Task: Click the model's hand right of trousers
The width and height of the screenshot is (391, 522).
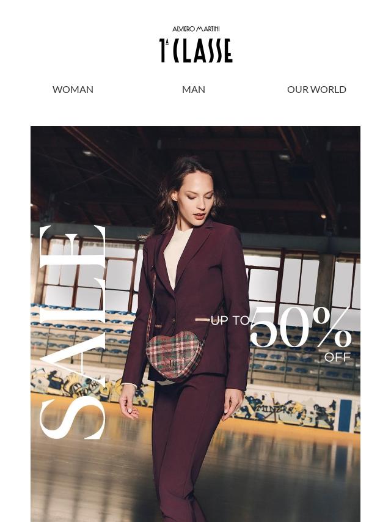Action: click(x=233, y=404)
